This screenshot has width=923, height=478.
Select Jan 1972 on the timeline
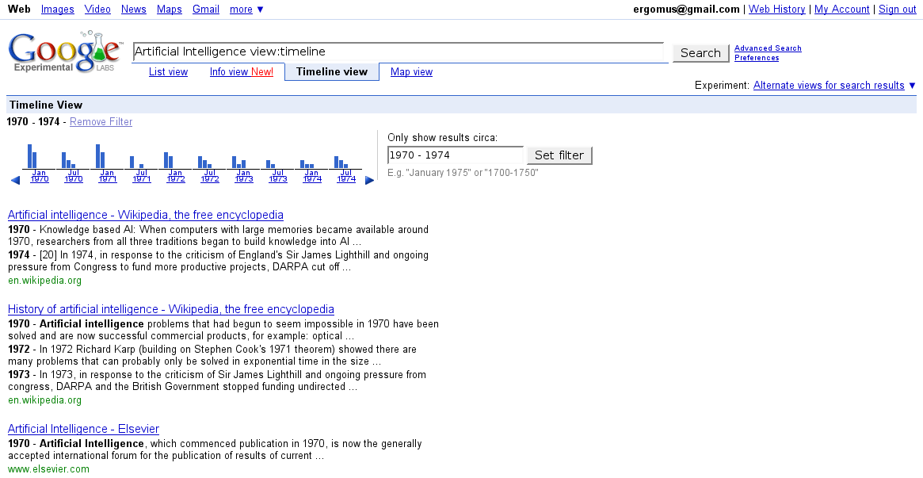(175, 176)
